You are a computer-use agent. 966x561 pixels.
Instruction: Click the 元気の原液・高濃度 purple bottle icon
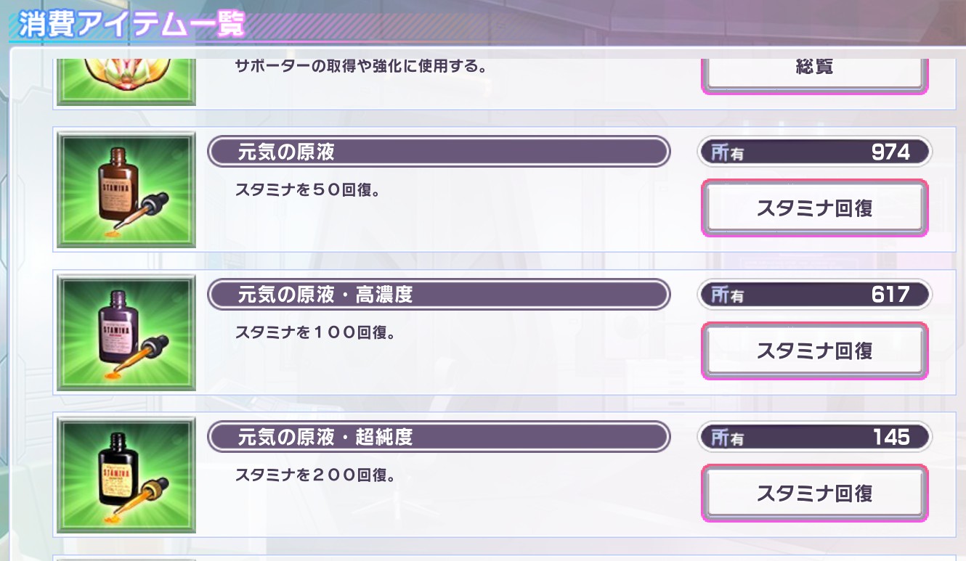point(127,332)
